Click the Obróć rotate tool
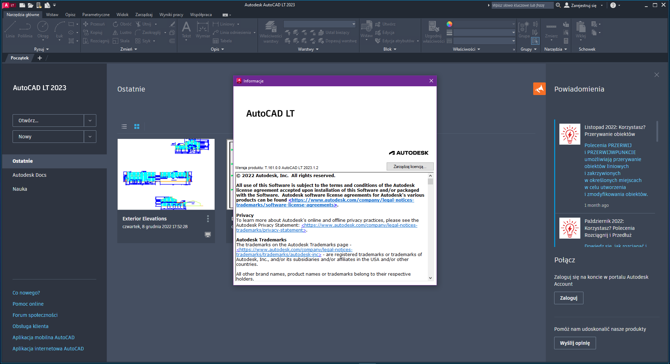Viewport: 670px width, 364px height. [x=122, y=24]
